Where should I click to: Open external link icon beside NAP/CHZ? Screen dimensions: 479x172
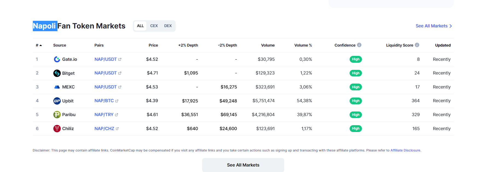(117, 128)
